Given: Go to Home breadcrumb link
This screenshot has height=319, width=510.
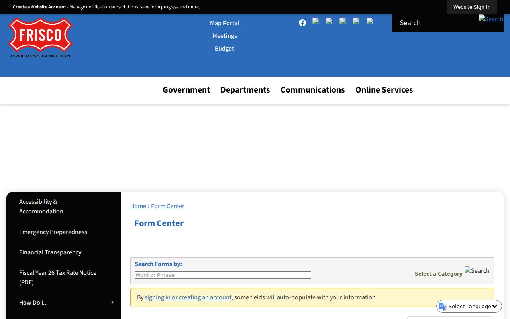Looking at the screenshot, I should [x=138, y=206].
